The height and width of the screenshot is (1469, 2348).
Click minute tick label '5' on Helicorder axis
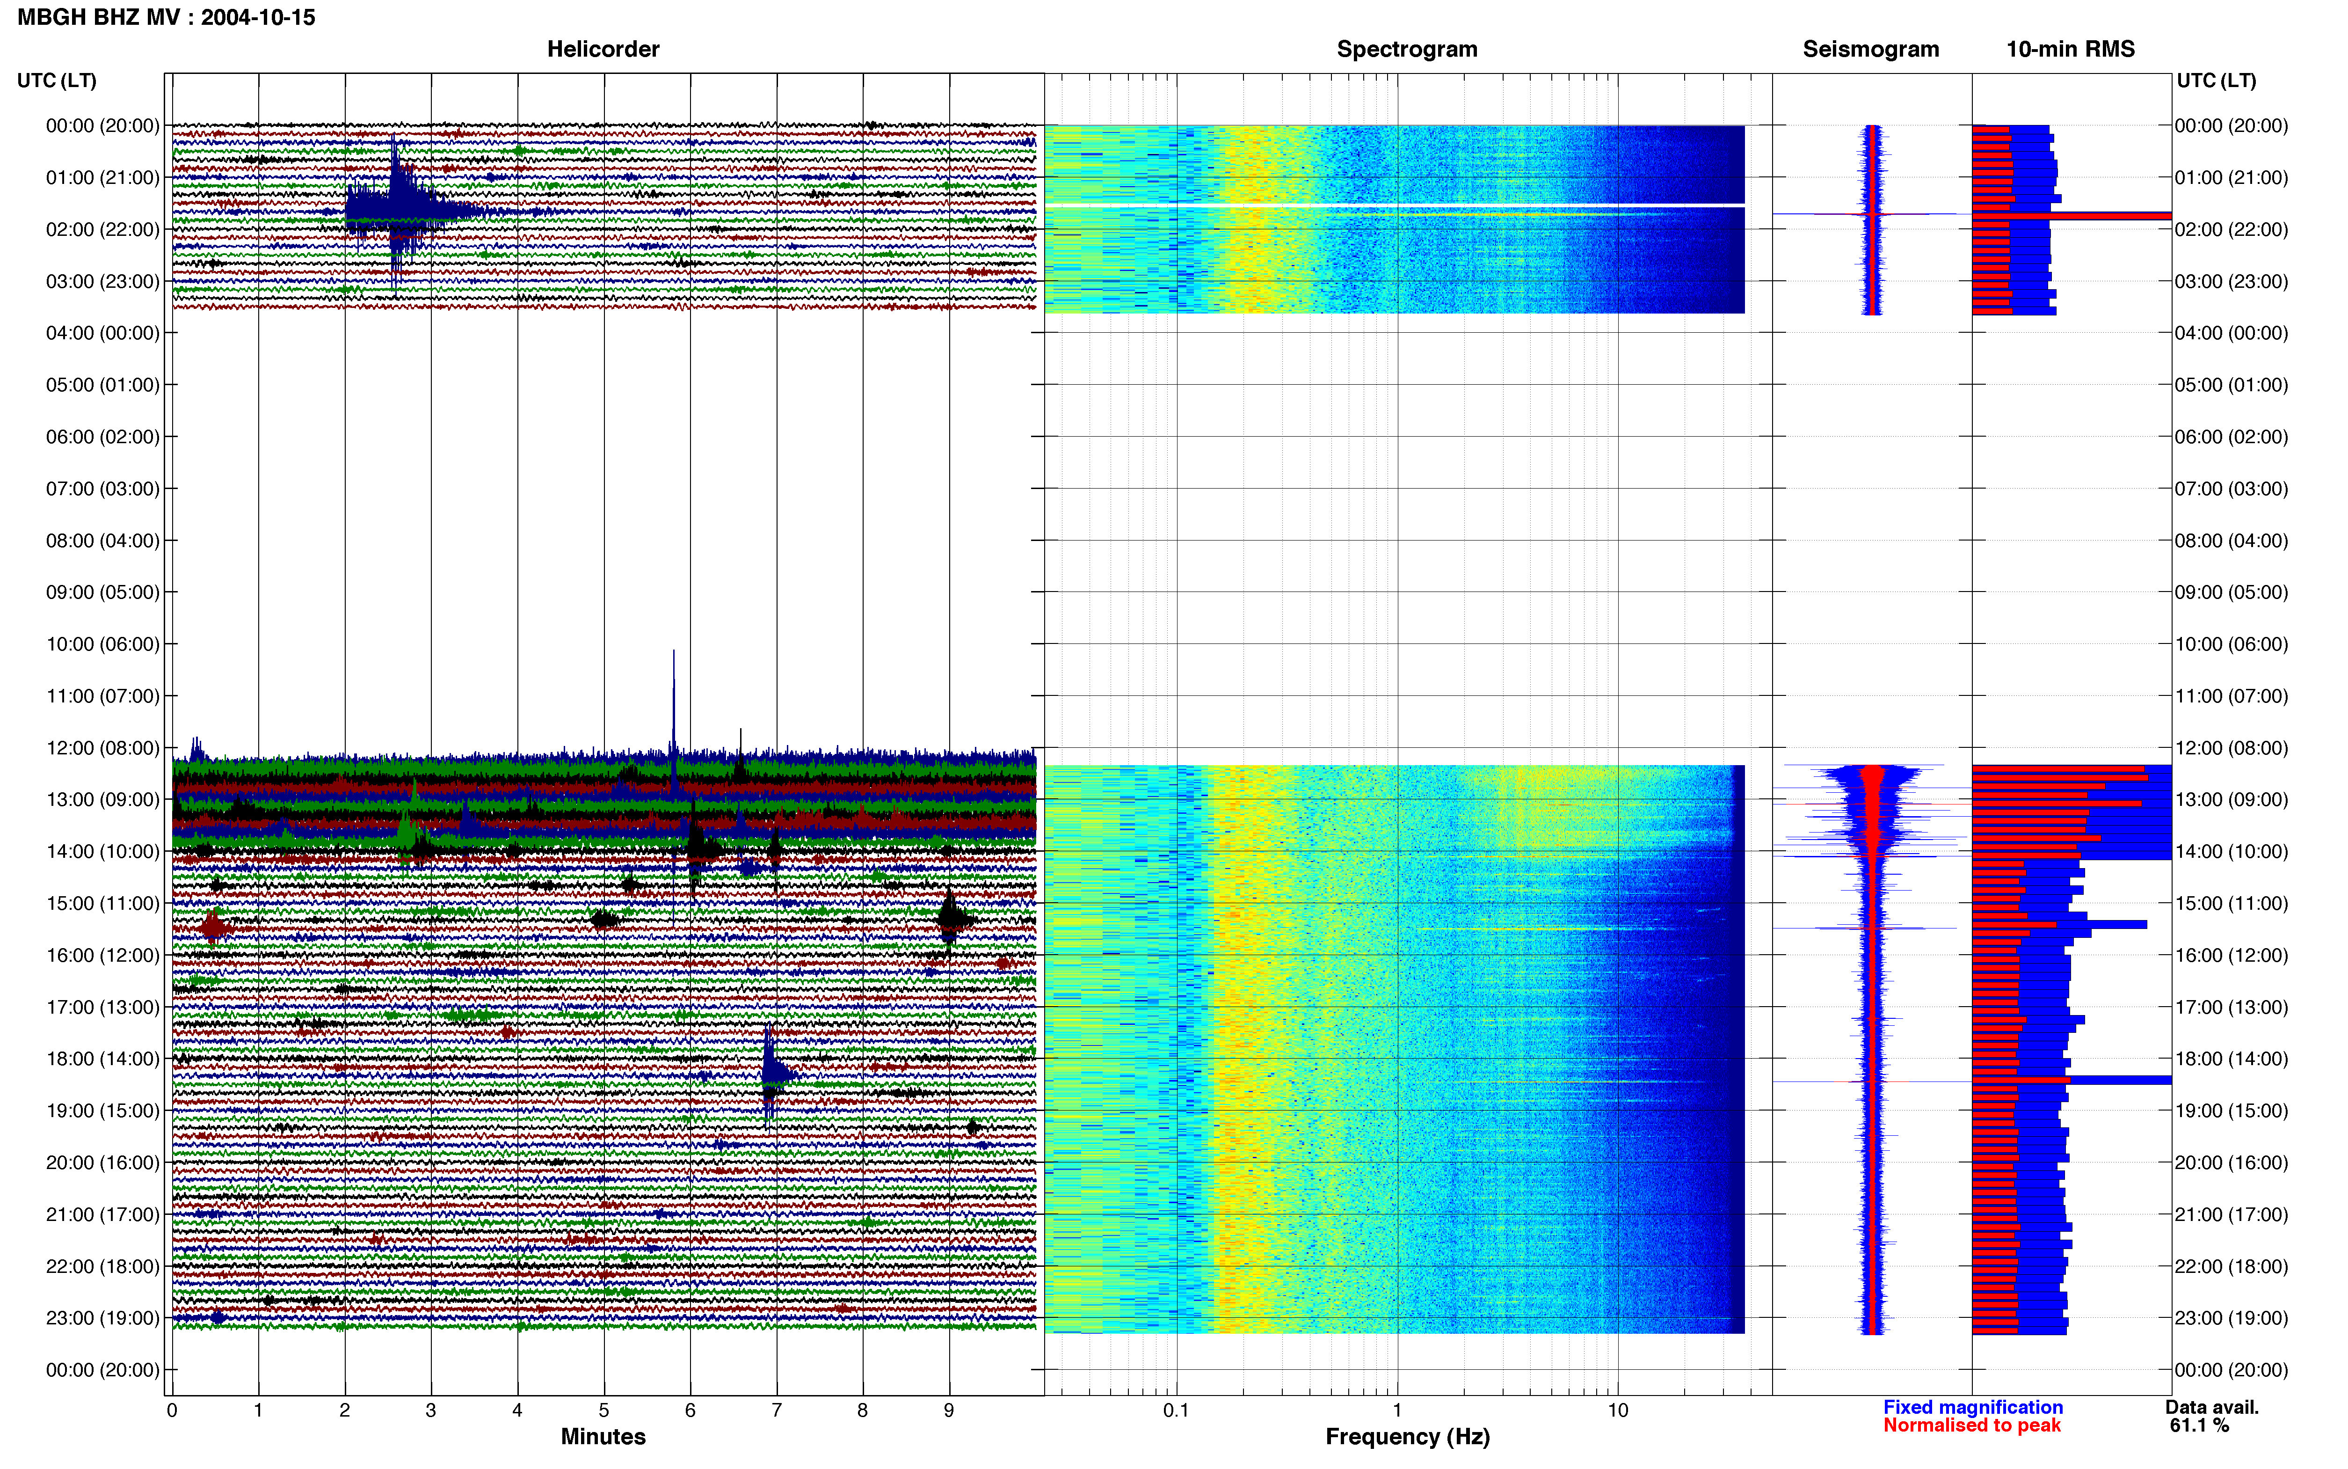click(x=604, y=1411)
